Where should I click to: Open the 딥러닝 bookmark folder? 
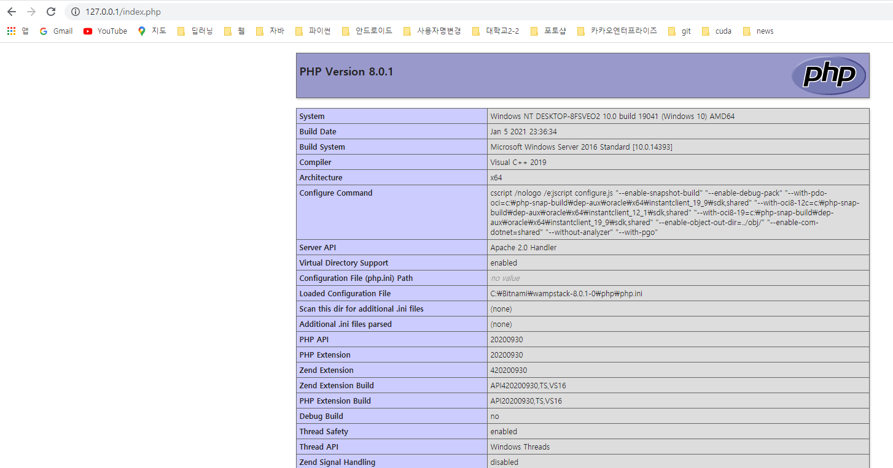[x=195, y=31]
